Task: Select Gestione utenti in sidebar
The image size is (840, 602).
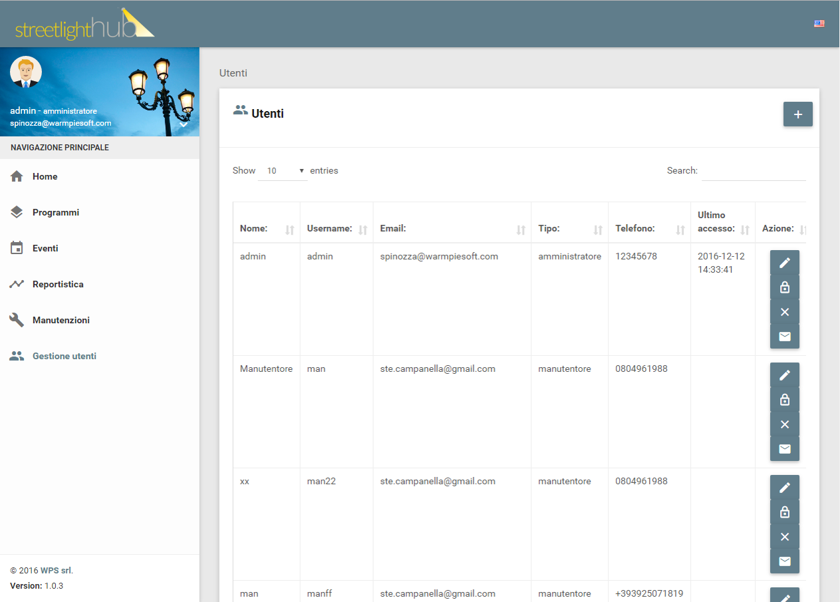Action: (x=100, y=356)
